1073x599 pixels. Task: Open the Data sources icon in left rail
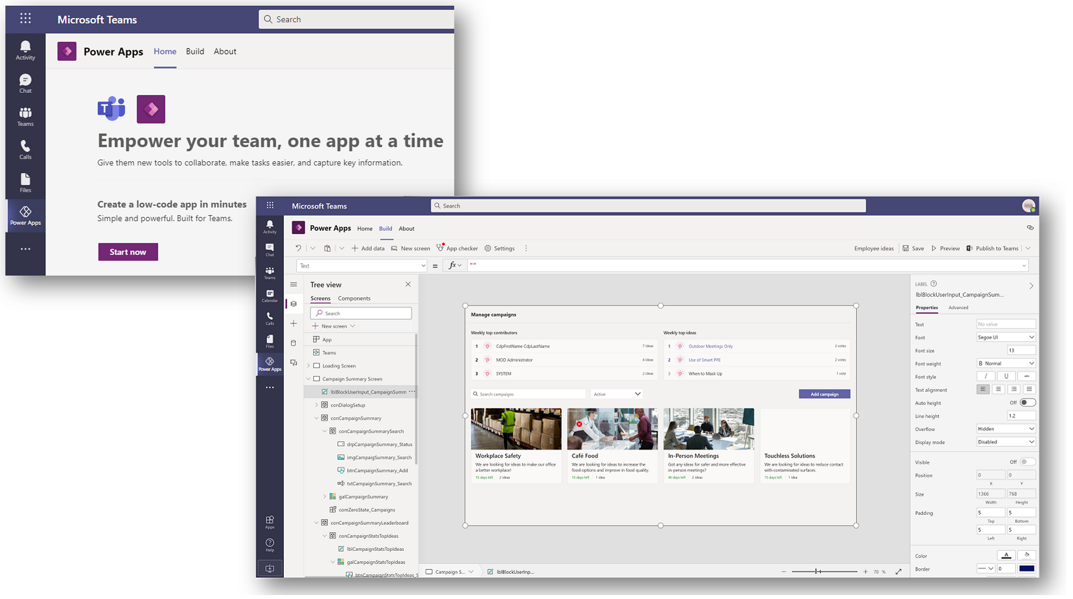pos(293,343)
